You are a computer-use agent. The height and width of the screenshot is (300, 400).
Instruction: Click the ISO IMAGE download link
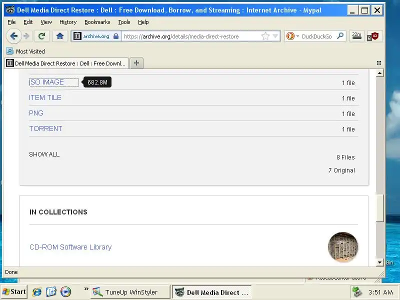coord(46,82)
